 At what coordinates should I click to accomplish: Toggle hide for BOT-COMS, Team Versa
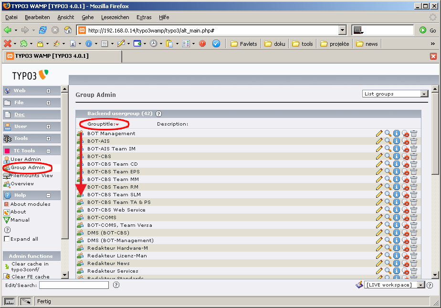[x=405, y=225]
